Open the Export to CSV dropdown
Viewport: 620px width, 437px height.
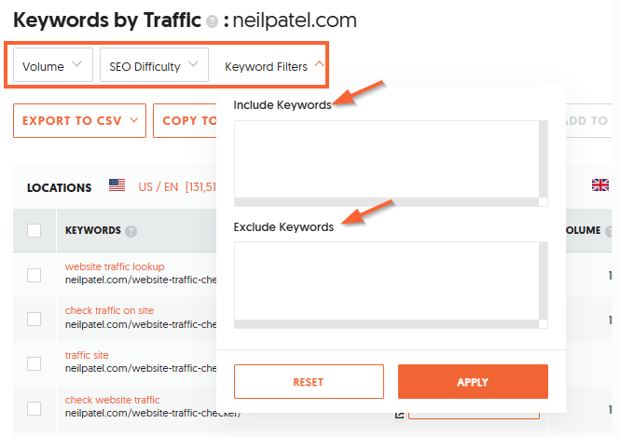[x=80, y=121]
